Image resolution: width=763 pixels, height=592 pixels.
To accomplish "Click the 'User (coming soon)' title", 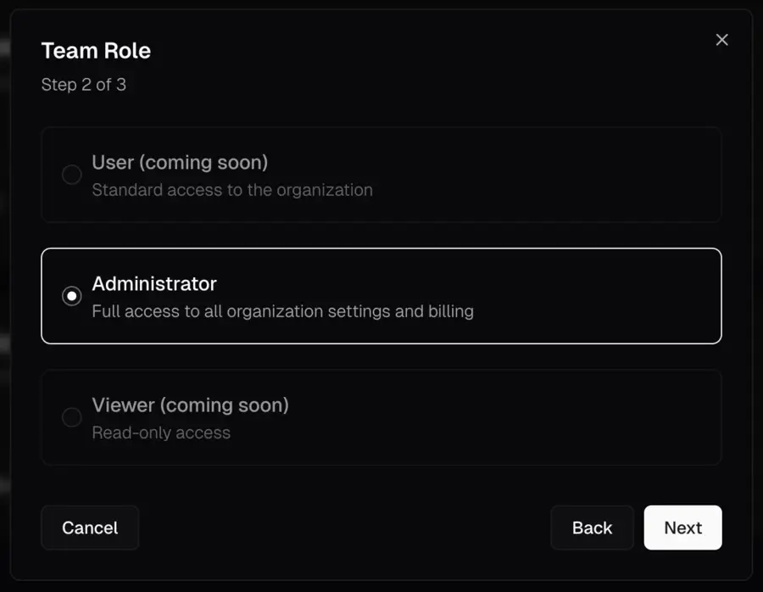I will (x=180, y=163).
